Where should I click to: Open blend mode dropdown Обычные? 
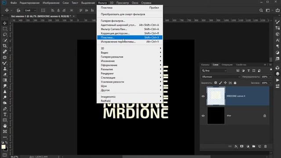(220, 77)
